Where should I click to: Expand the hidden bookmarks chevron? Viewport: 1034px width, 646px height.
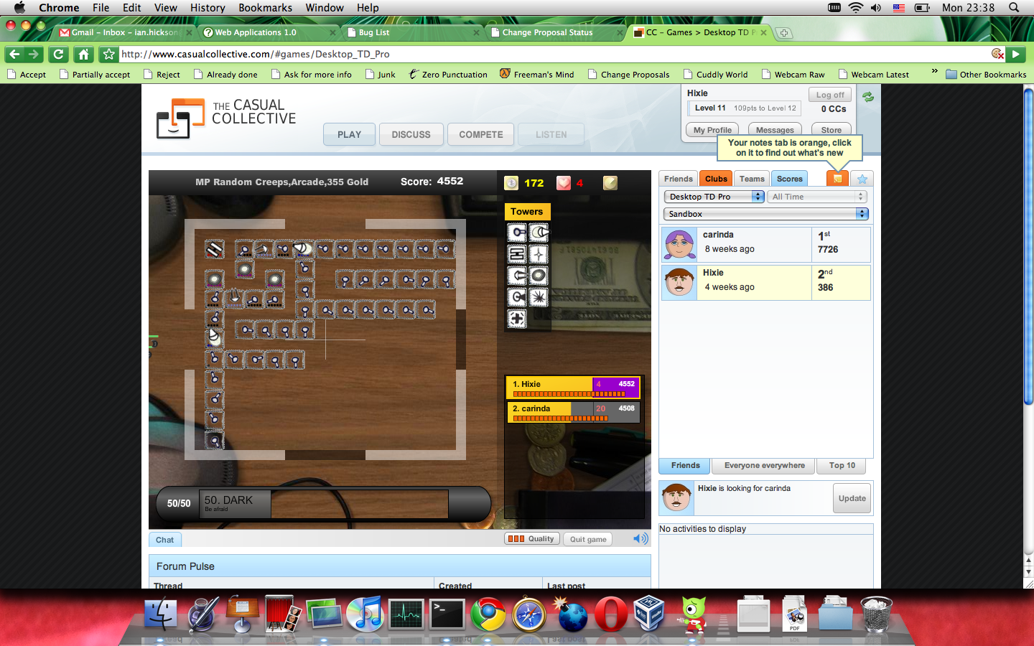[x=934, y=71]
